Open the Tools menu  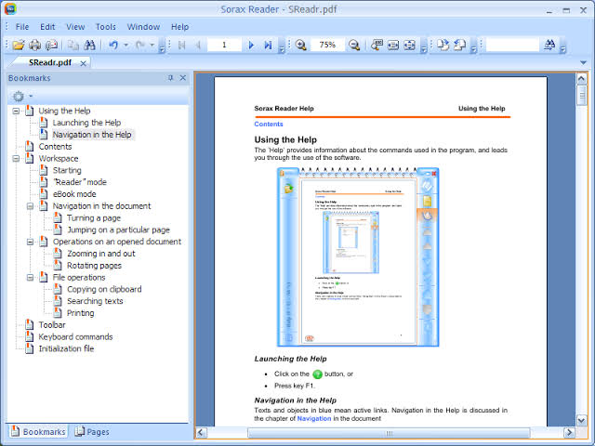[105, 27]
